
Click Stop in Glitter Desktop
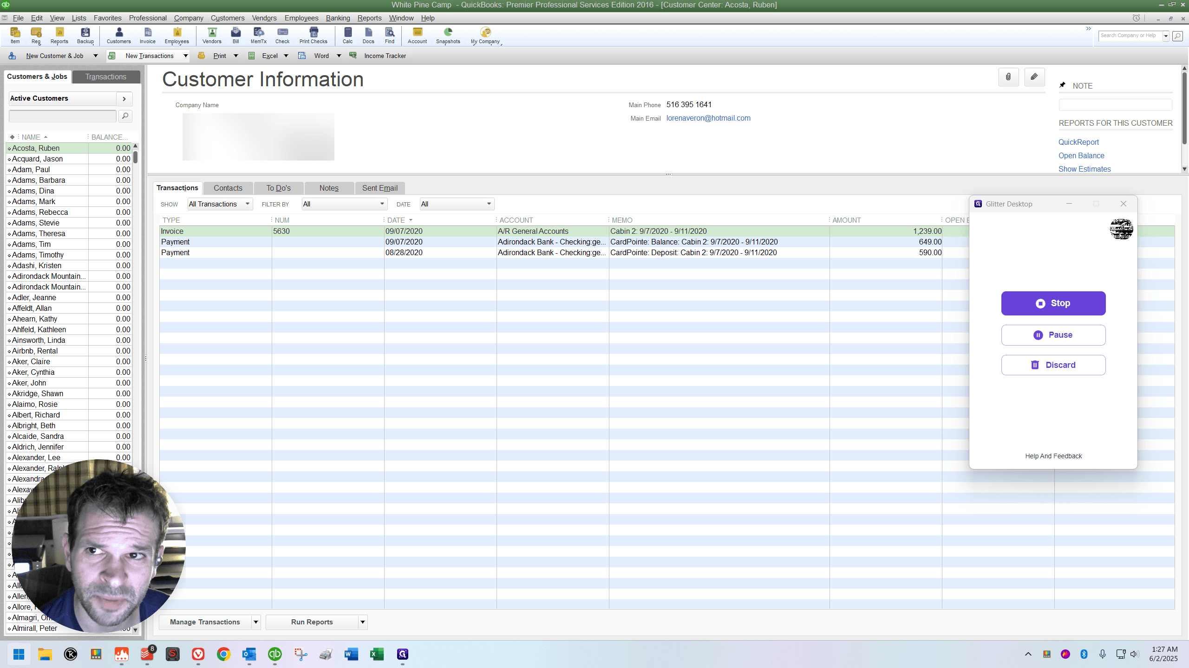point(1053,303)
